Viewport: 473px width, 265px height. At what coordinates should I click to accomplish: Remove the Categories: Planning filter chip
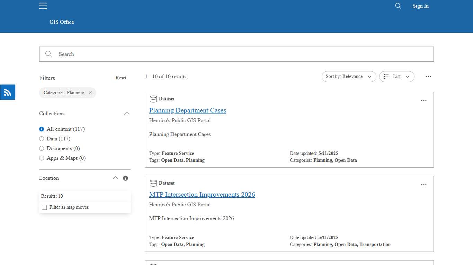(90, 93)
